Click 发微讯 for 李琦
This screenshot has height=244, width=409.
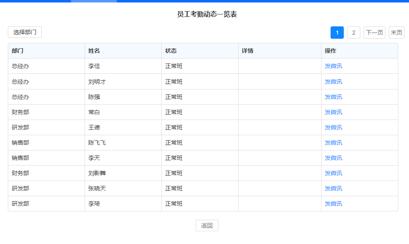[333, 204]
